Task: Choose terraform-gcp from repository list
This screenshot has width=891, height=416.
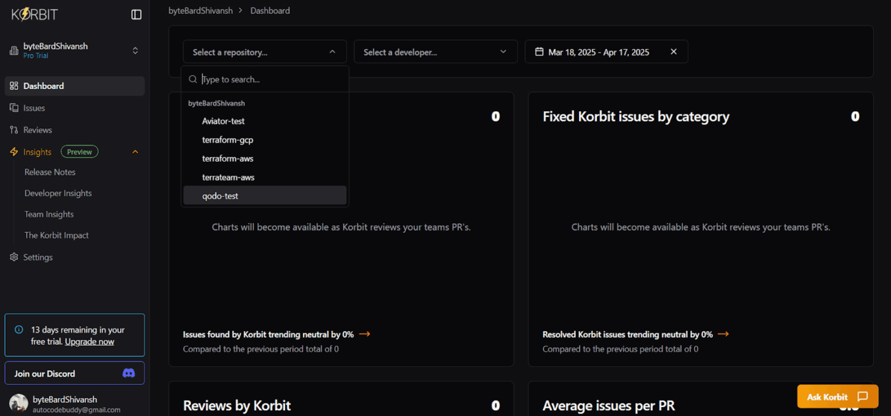Action: pos(228,140)
